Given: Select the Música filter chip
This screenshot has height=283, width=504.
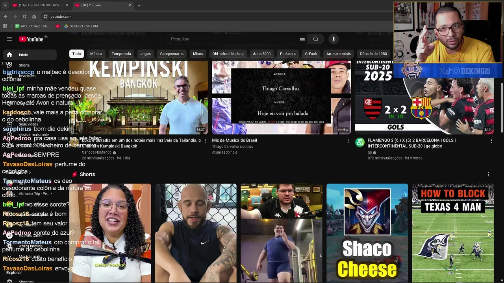Looking at the screenshot, I should point(96,53).
